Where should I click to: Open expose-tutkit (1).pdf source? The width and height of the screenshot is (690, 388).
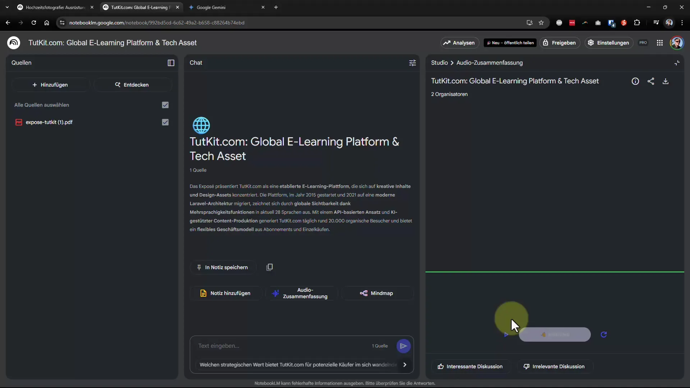tap(49, 122)
